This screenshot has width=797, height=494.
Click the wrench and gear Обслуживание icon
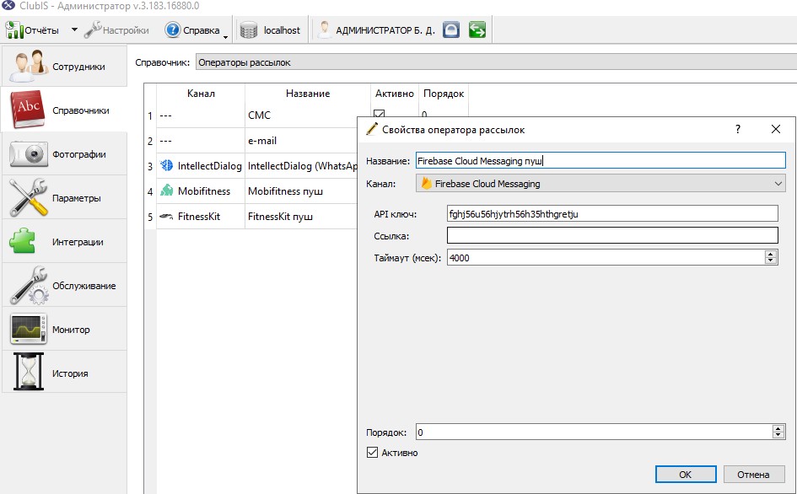29,285
